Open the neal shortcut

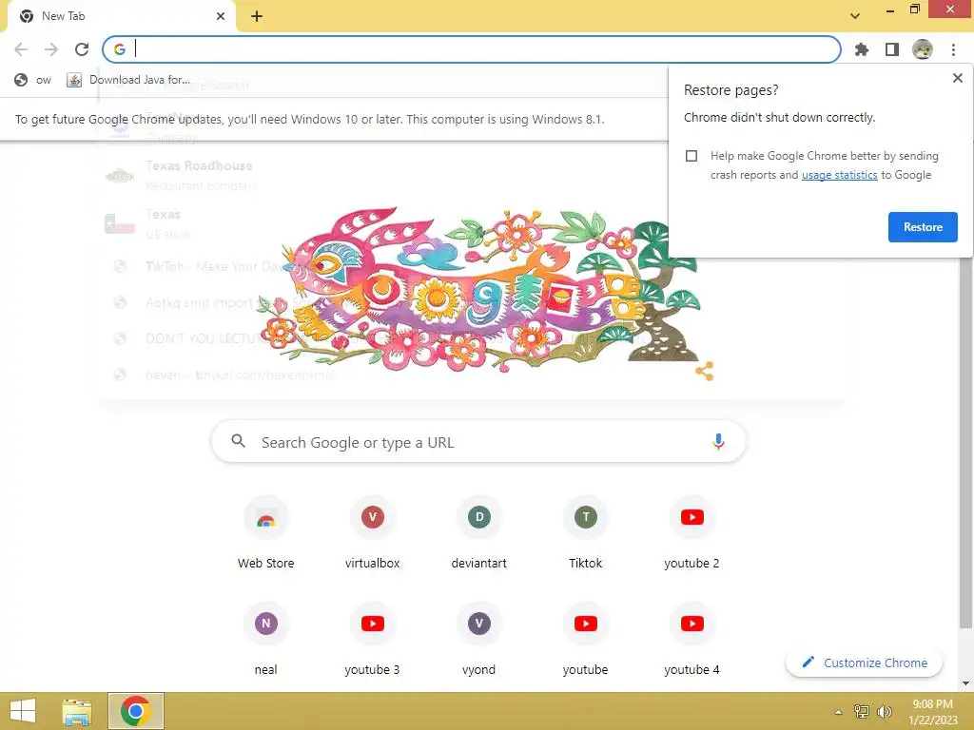[x=266, y=641]
